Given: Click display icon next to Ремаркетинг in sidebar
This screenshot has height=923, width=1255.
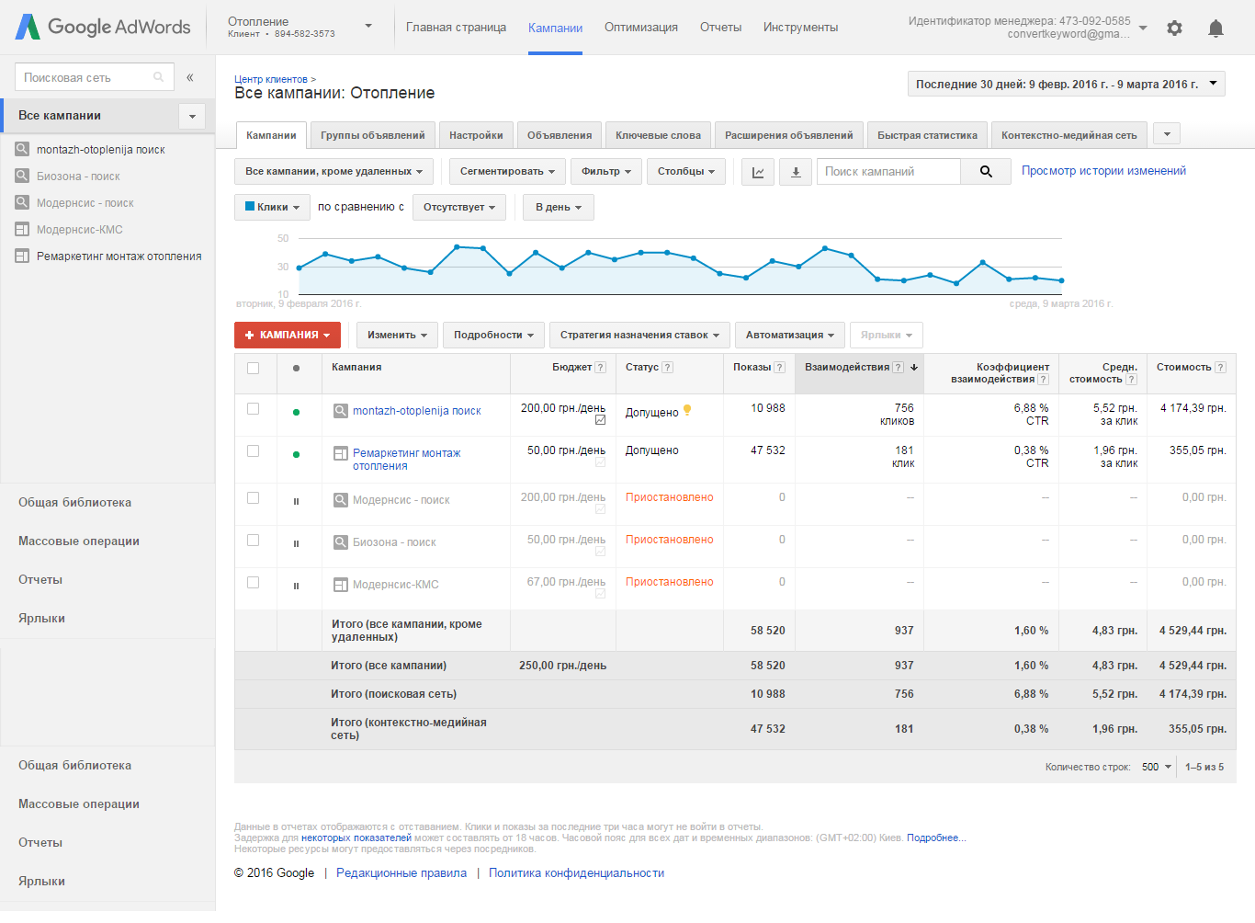Looking at the screenshot, I should (22, 256).
